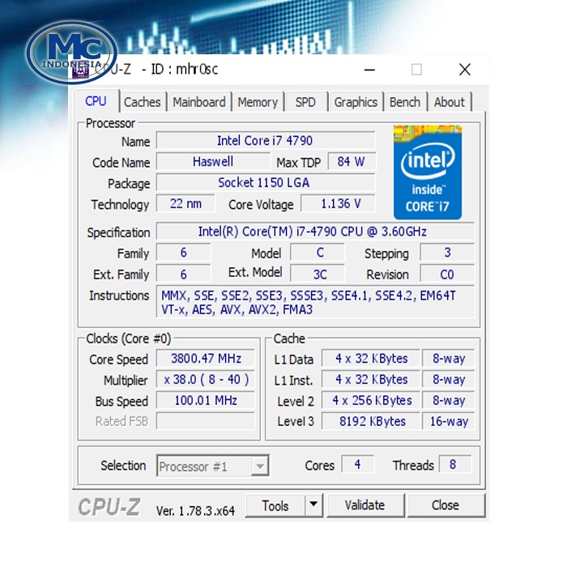Go to the Bench tab
Image resolution: width=567 pixels, height=567 pixels.
[x=404, y=102]
